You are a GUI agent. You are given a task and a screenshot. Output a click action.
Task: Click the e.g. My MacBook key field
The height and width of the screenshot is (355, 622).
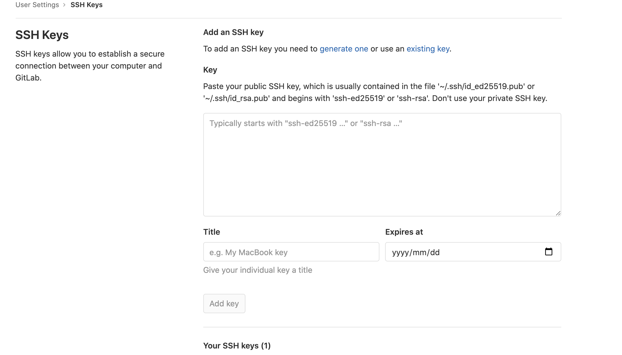(x=291, y=252)
